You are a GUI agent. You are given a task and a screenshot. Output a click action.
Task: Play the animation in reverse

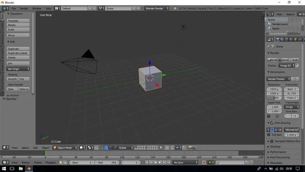155,162
